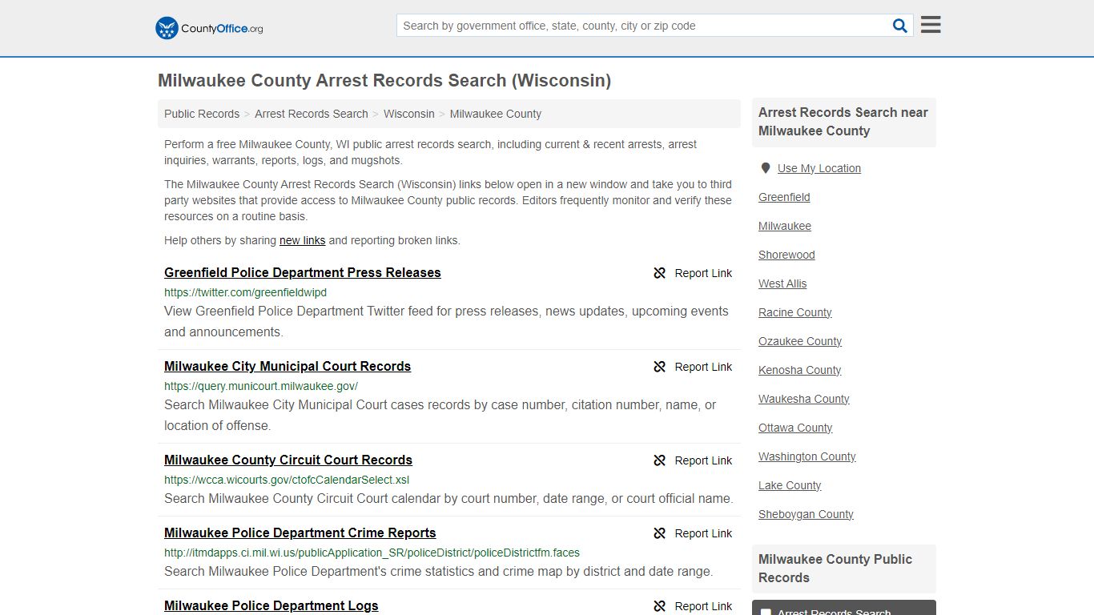Click broken-link icon for Milwaukee Police Department Logs
Viewport: 1094px width, 615px height.
pyautogui.click(x=660, y=606)
